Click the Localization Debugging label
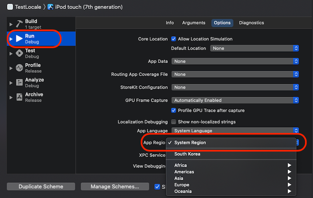Image resolution: width=313 pixels, height=198 pixels. [x=143, y=122]
